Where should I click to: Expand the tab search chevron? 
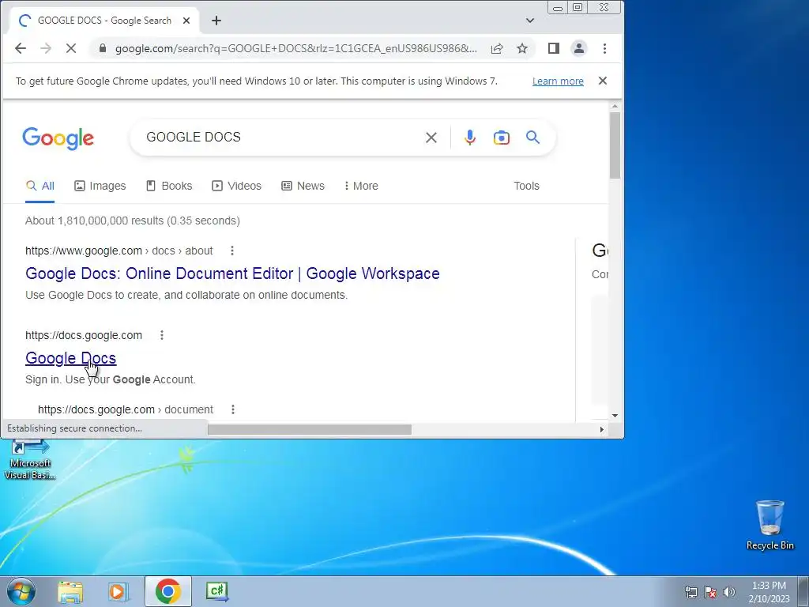[530, 21]
